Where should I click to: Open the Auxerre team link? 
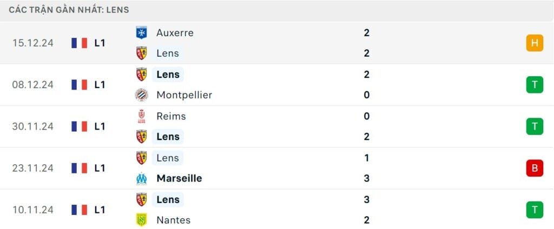[x=175, y=32]
